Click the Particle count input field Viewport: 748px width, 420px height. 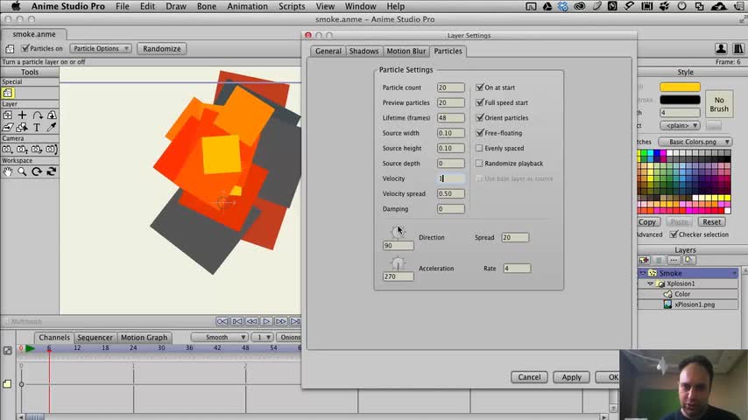450,87
